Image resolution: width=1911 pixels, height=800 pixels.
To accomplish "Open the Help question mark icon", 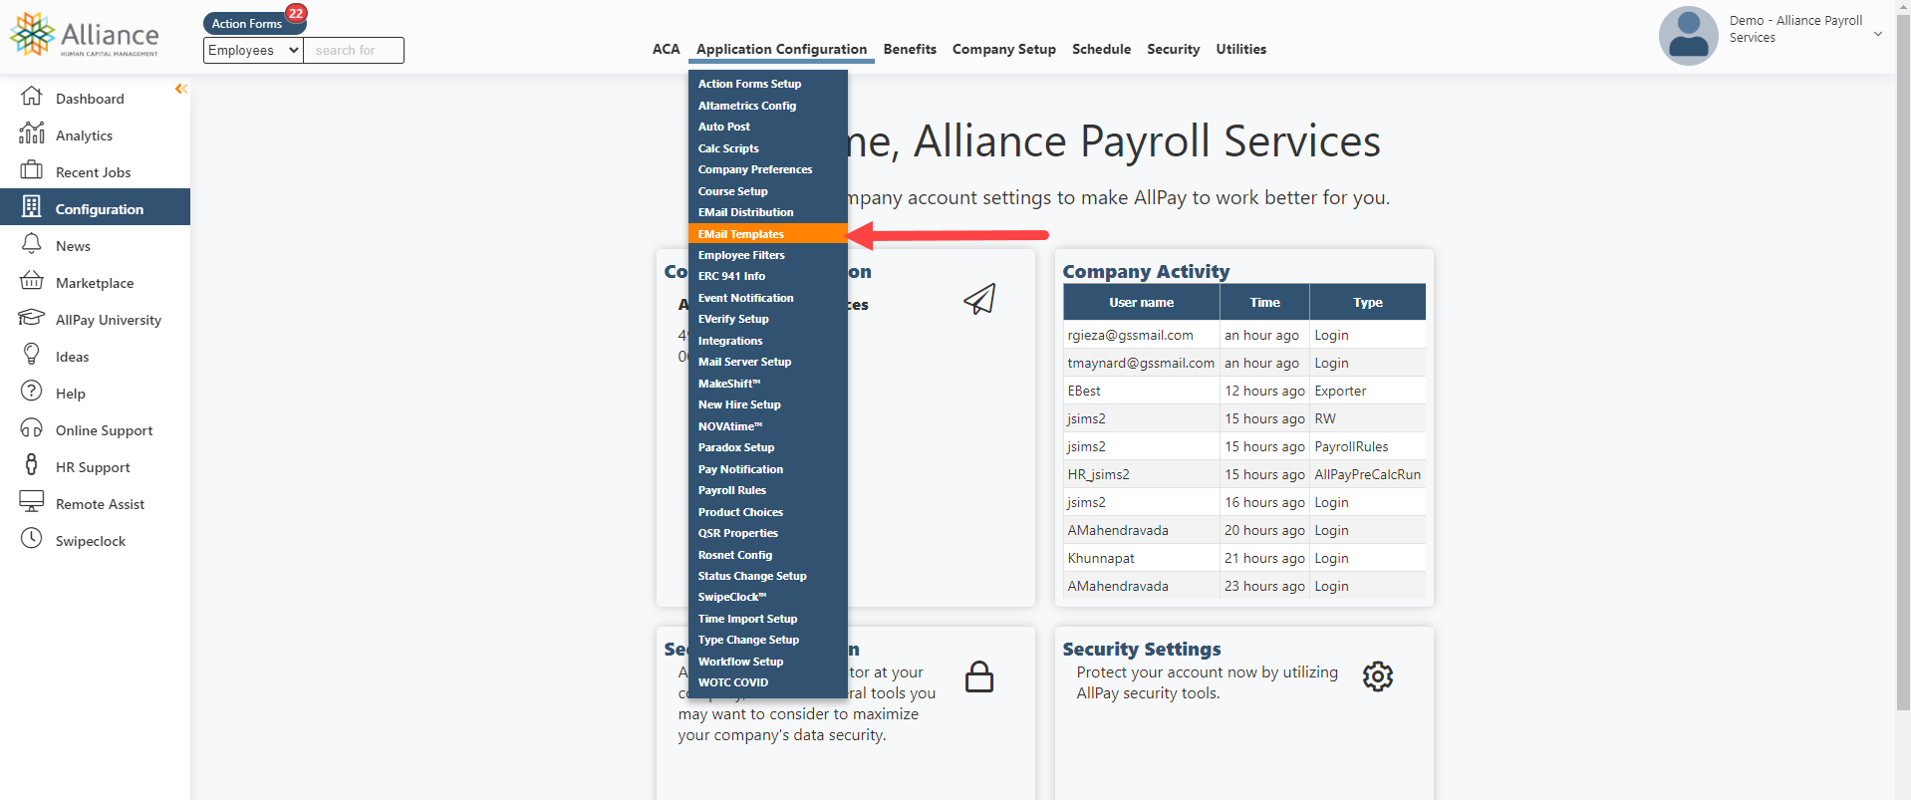I will pos(32,392).
